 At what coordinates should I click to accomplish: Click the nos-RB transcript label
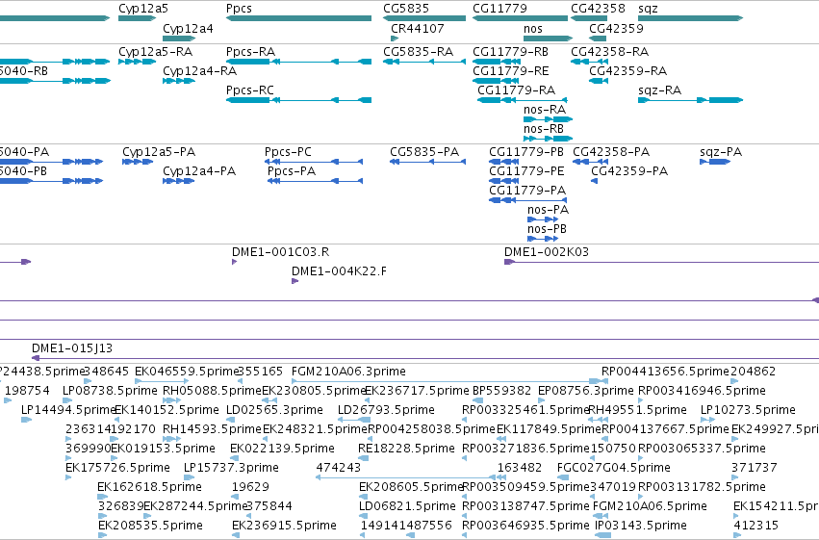[x=543, y=129]
